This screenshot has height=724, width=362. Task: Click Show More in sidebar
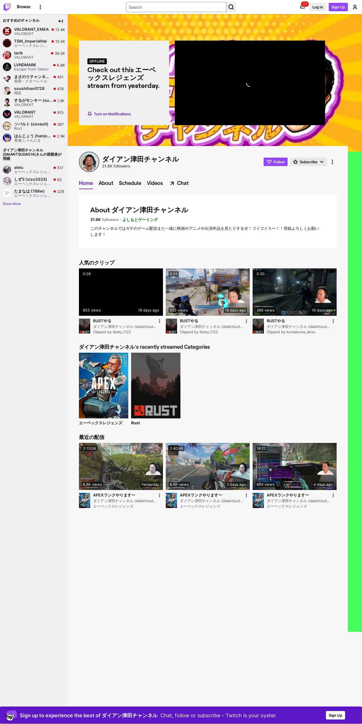coord(12,204)
